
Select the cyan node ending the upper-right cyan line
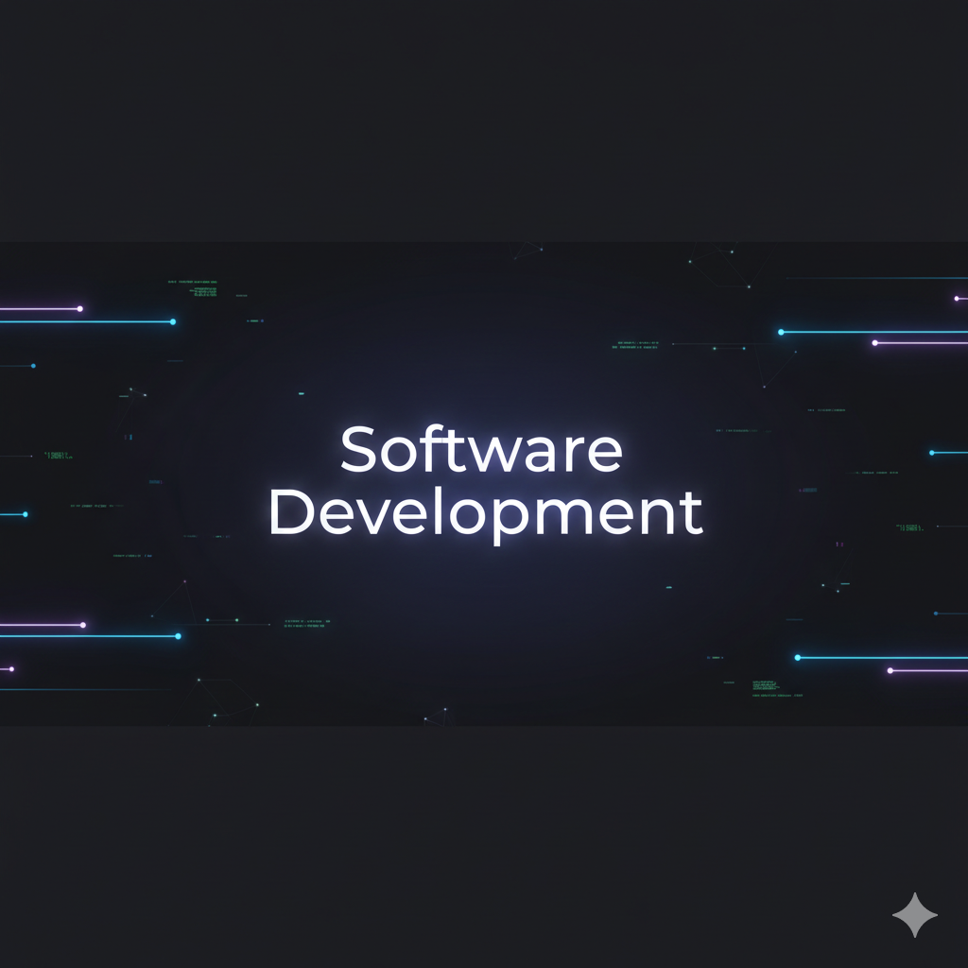click(781, 332)
